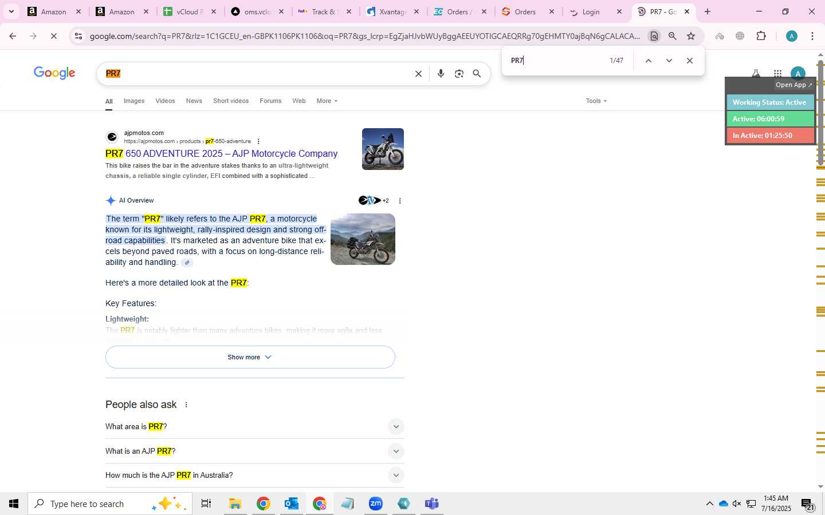Viewport: 825px width, 515px height.
Task: Switch to Short videos tab
Action: point(231,101)
